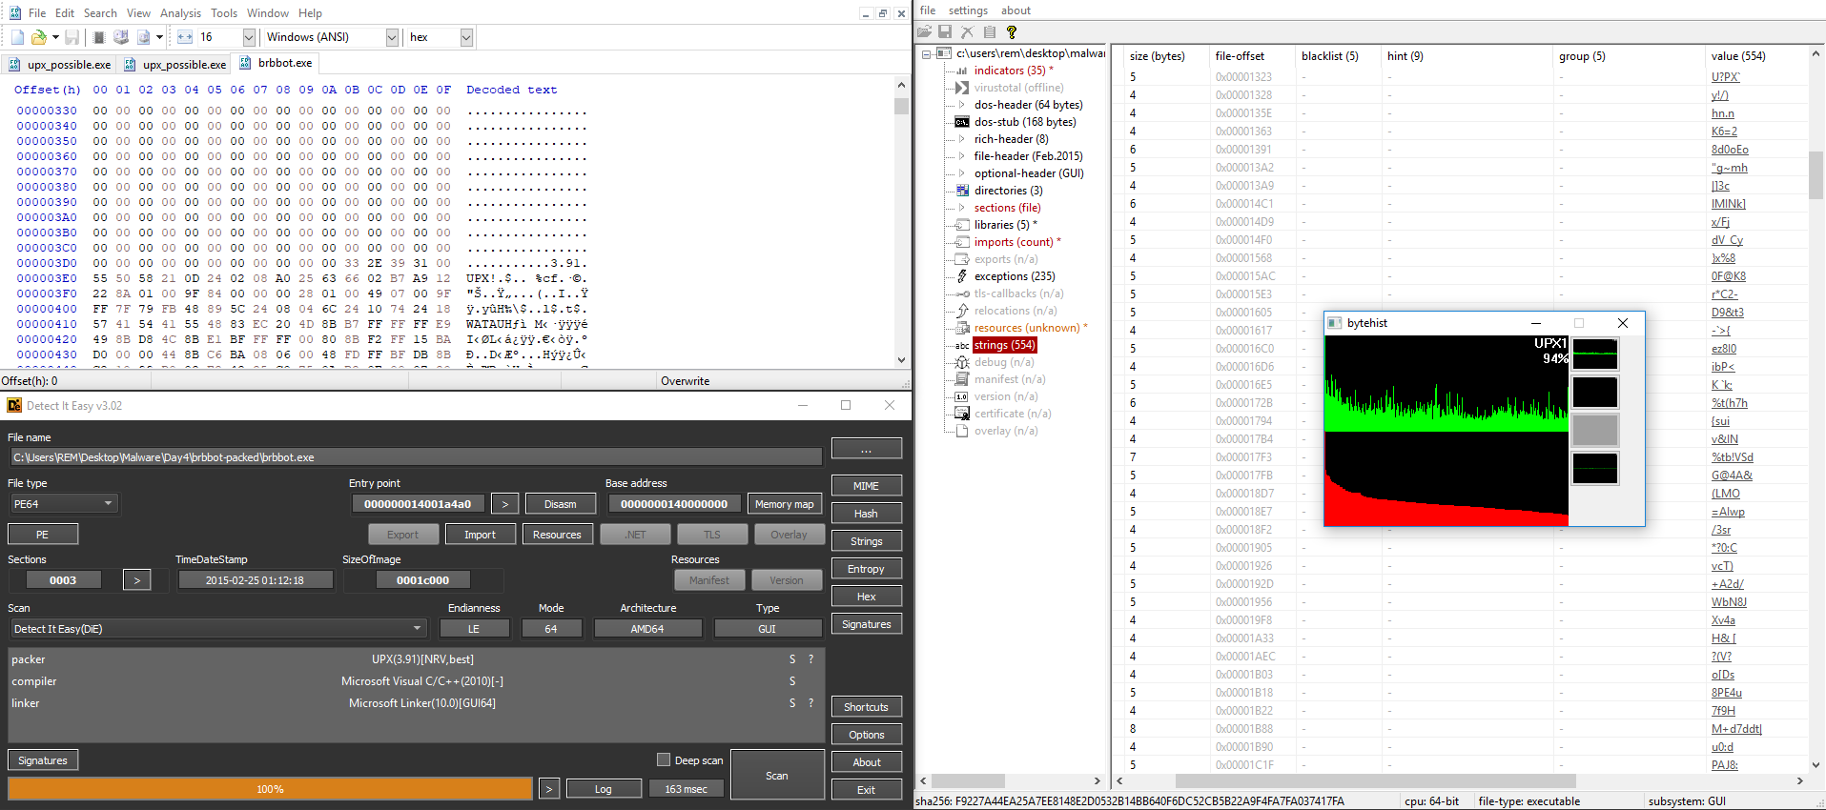The image size is (1826, 810).
Task: Click the HxD save floppy icon
Action: coord(72,37)
